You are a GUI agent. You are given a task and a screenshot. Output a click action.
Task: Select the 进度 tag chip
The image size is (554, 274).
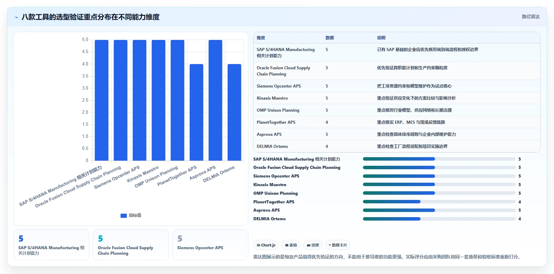pyautogui.click(x=313, y=245)
